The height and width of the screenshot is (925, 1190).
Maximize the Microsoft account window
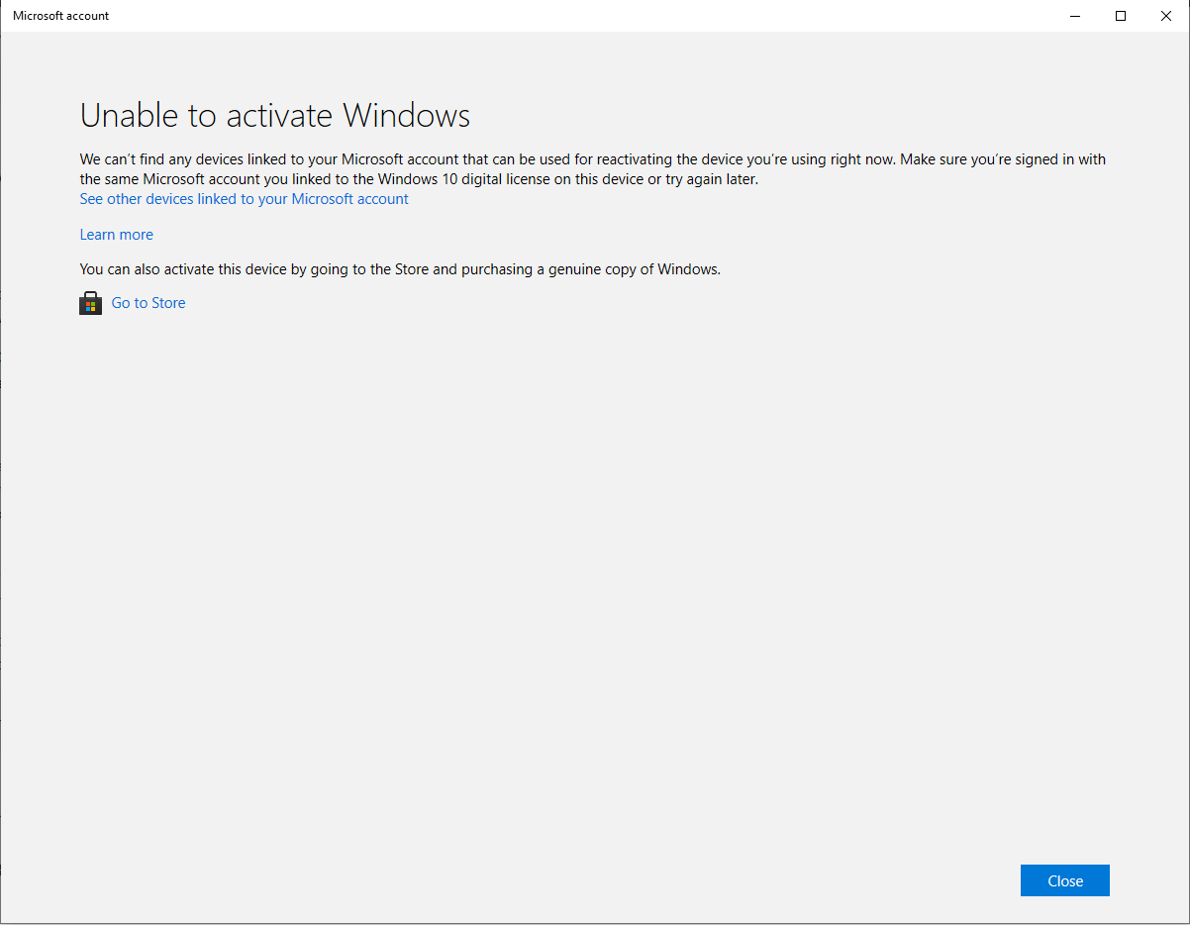click(1121, 16)
